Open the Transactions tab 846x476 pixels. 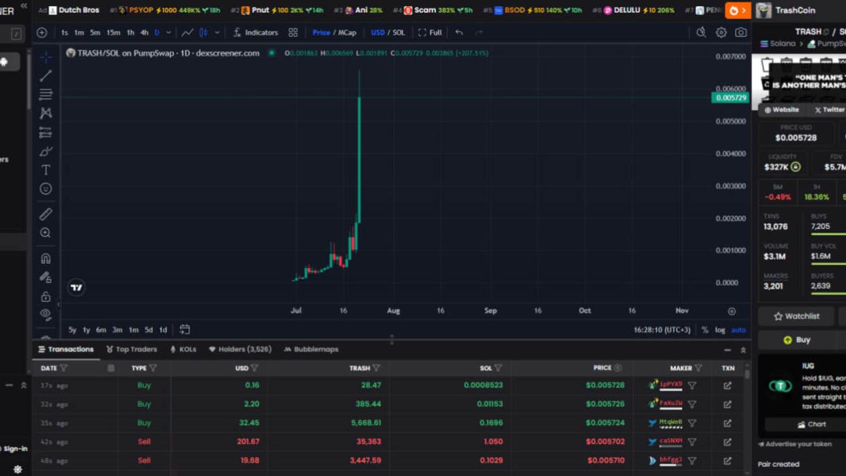click(66, 349)
